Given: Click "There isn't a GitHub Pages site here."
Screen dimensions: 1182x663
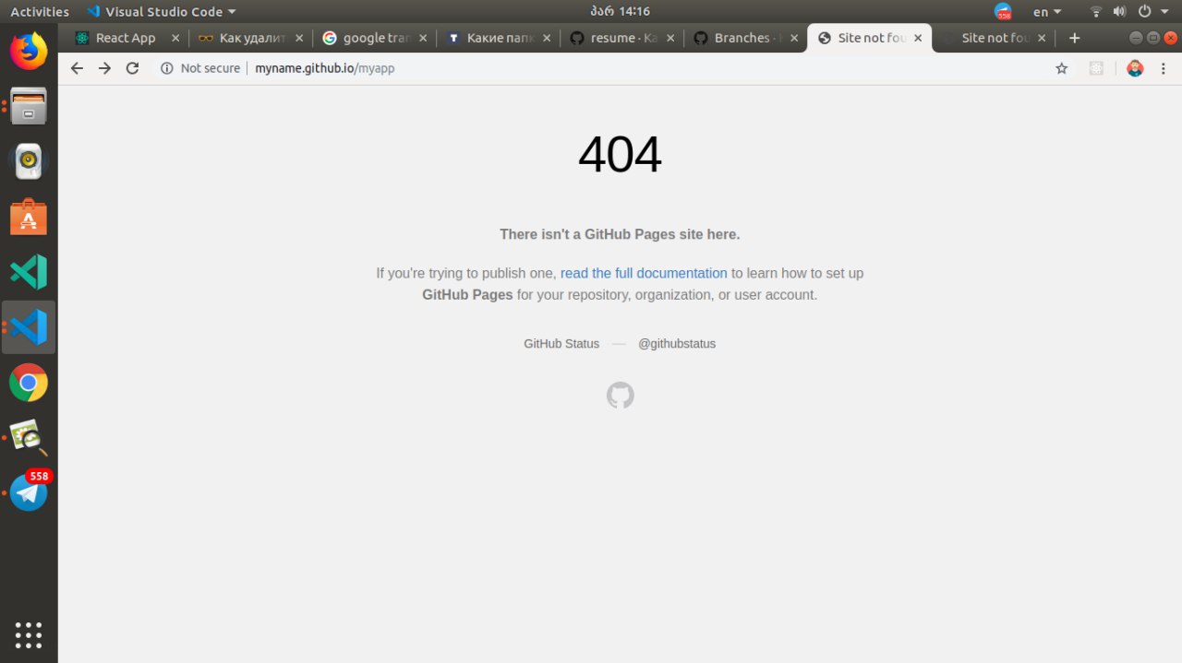Looking at the screenshot, I should 620,234.
